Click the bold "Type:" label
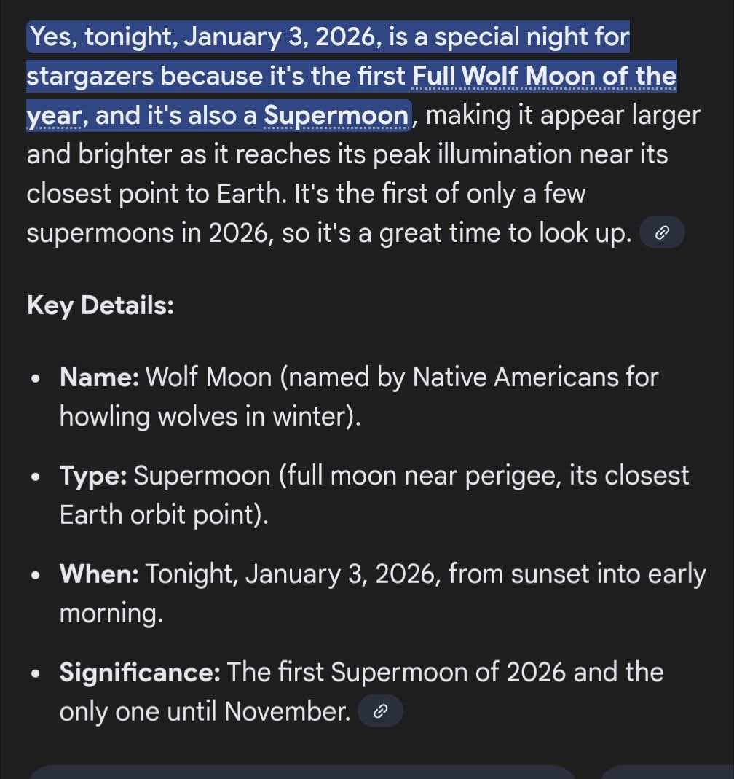Screen dimensions: 734x779 pyautogui.click(x=93, y=476)
